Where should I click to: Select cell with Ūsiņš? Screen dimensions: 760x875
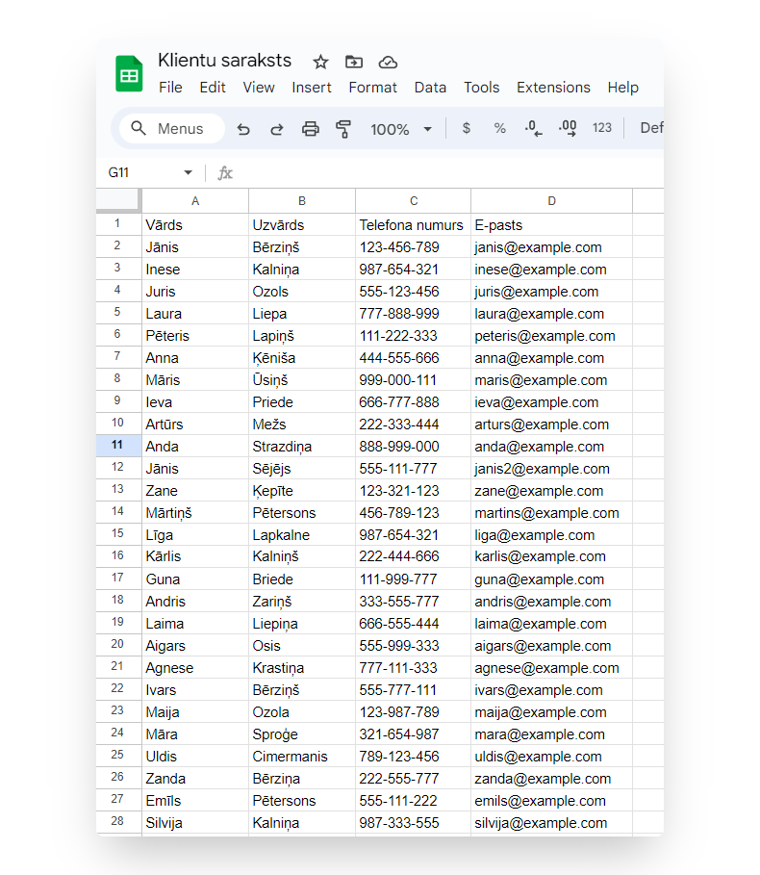point(302,380)
